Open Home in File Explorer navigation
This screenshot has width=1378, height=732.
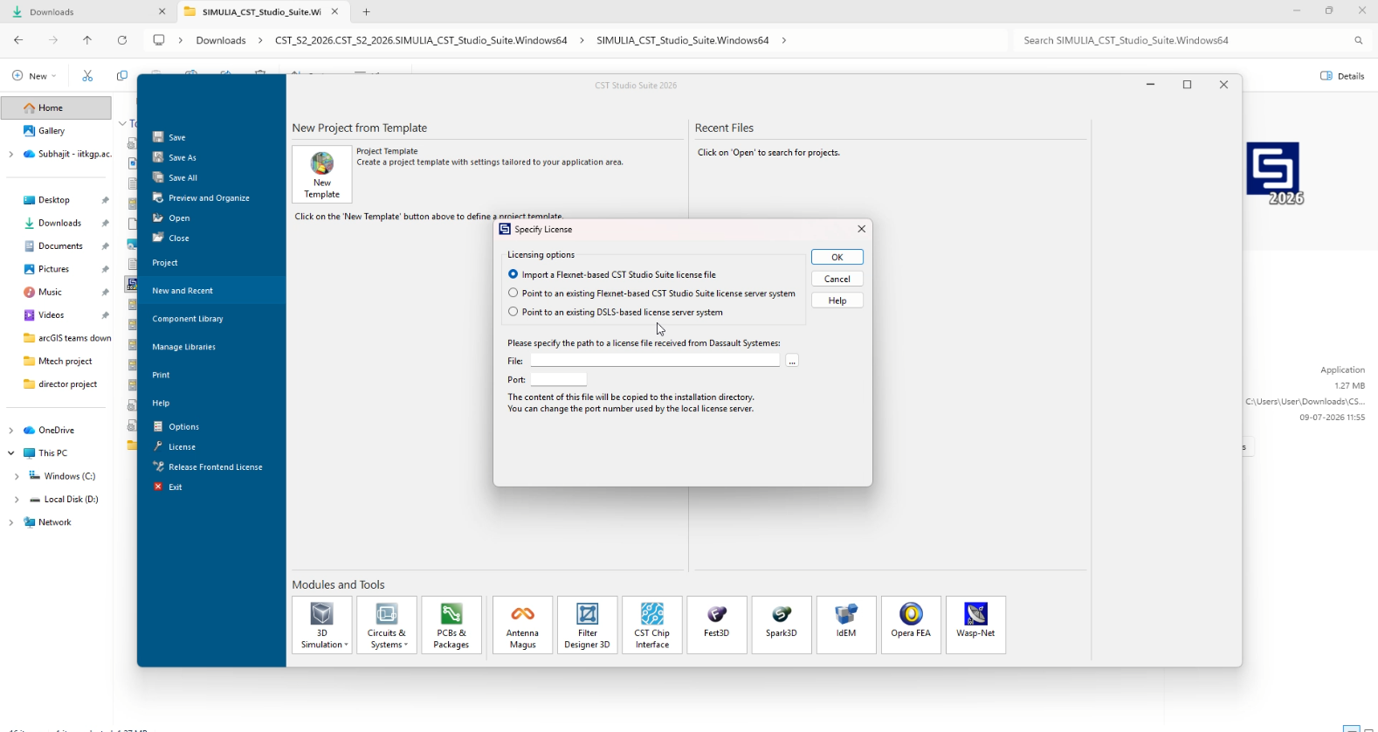[x=56, y=107]
